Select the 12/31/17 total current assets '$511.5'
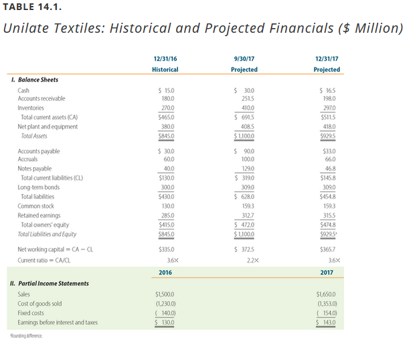 point(328,117)
